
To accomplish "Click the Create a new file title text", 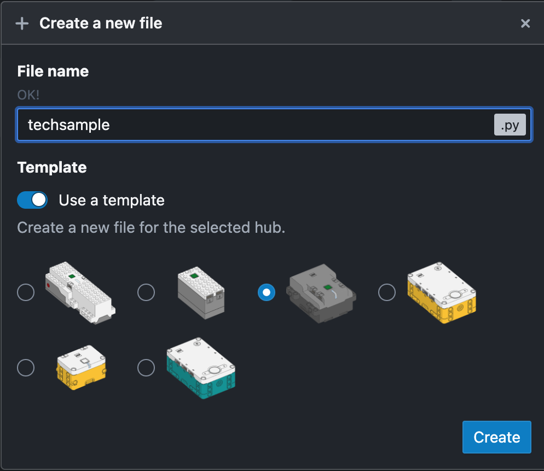I will [x=101, y=23].
